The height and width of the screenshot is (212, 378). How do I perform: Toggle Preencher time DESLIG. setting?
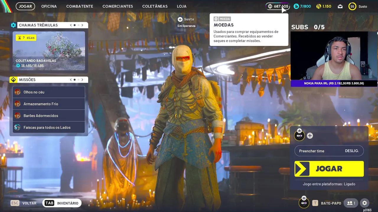[329, 151]
